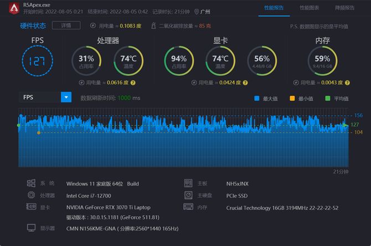Click the processor 31% usage gauge
Image resolution: width=371 pixels, height=246 pixels.
point(86,61)
